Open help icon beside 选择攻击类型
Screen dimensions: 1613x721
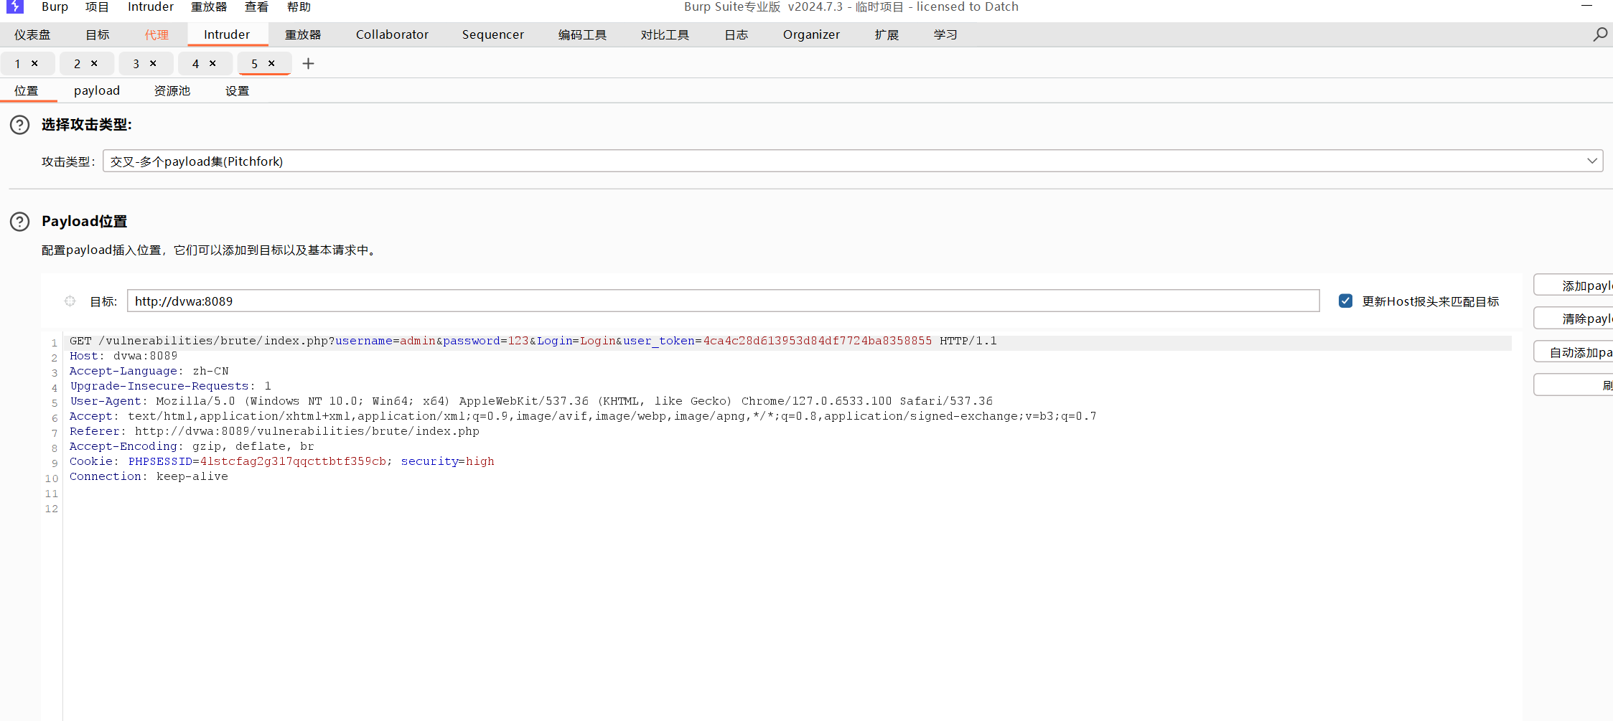pos(20,125)
